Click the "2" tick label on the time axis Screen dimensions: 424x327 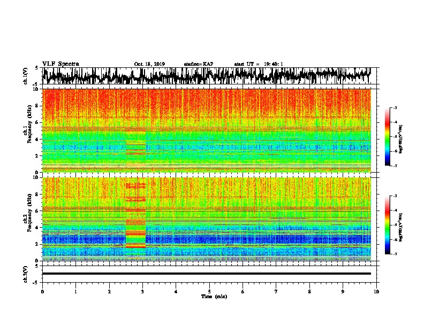tap(109, 292)
